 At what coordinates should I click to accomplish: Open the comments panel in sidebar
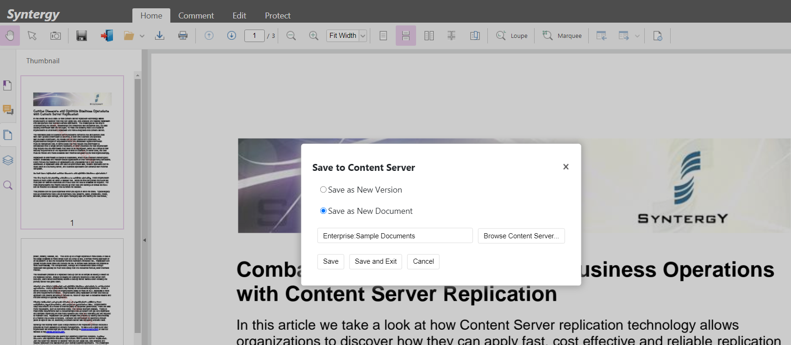click(8, 110)
